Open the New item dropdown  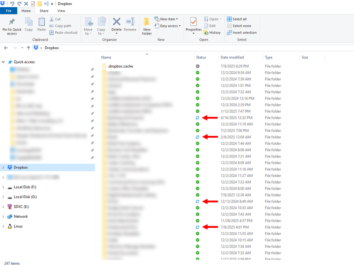click(166, 19)
